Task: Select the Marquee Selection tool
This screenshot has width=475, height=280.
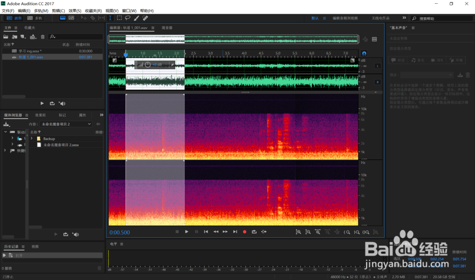Action: [119, 18]
